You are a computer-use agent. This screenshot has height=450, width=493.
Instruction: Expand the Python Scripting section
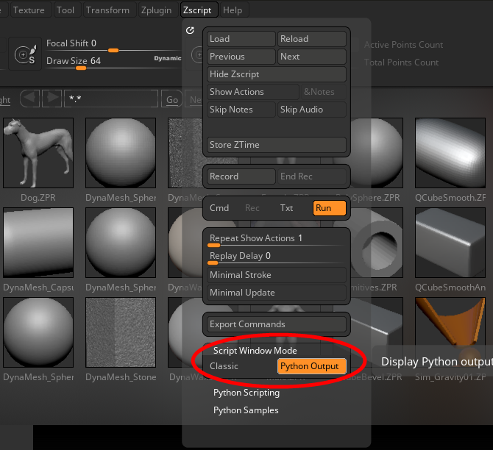click(x=246, y=393)
